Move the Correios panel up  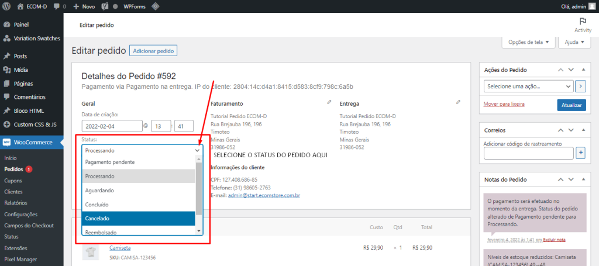tap(560, 130)
